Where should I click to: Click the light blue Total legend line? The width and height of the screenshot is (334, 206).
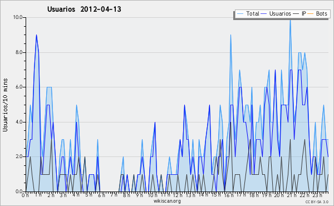pyautogui.click(x=240, y=14)
